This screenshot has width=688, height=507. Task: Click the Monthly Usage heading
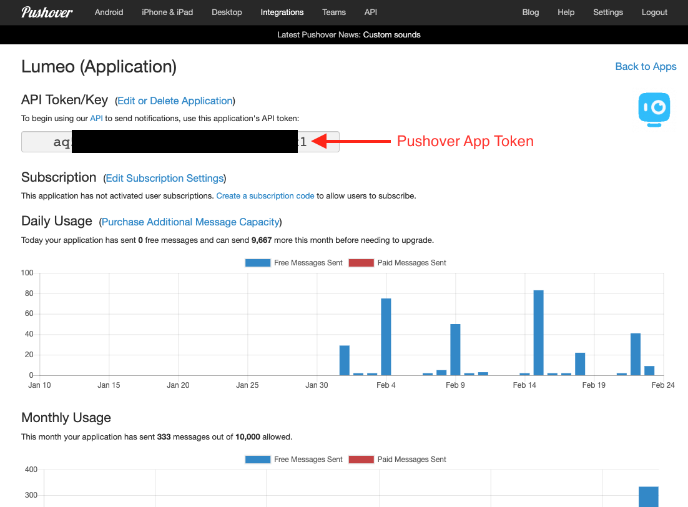point(66,418)
